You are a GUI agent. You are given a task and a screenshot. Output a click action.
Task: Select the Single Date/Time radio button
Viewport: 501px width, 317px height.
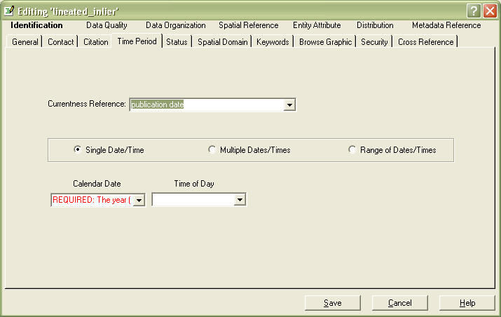pos(78,150)
